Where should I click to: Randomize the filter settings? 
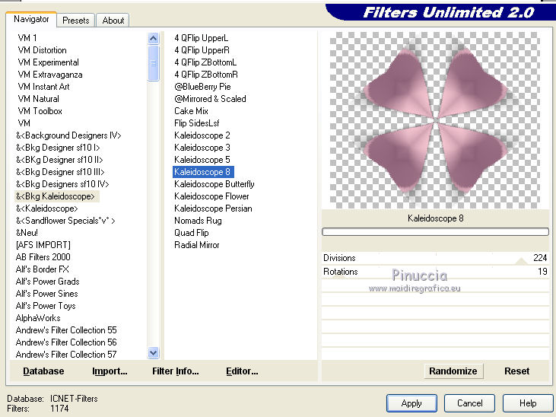coord(453,371)
